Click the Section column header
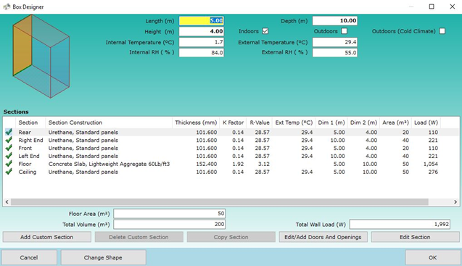Image resolution: width=462 pixels, height=266 pixels. point(30,122)
